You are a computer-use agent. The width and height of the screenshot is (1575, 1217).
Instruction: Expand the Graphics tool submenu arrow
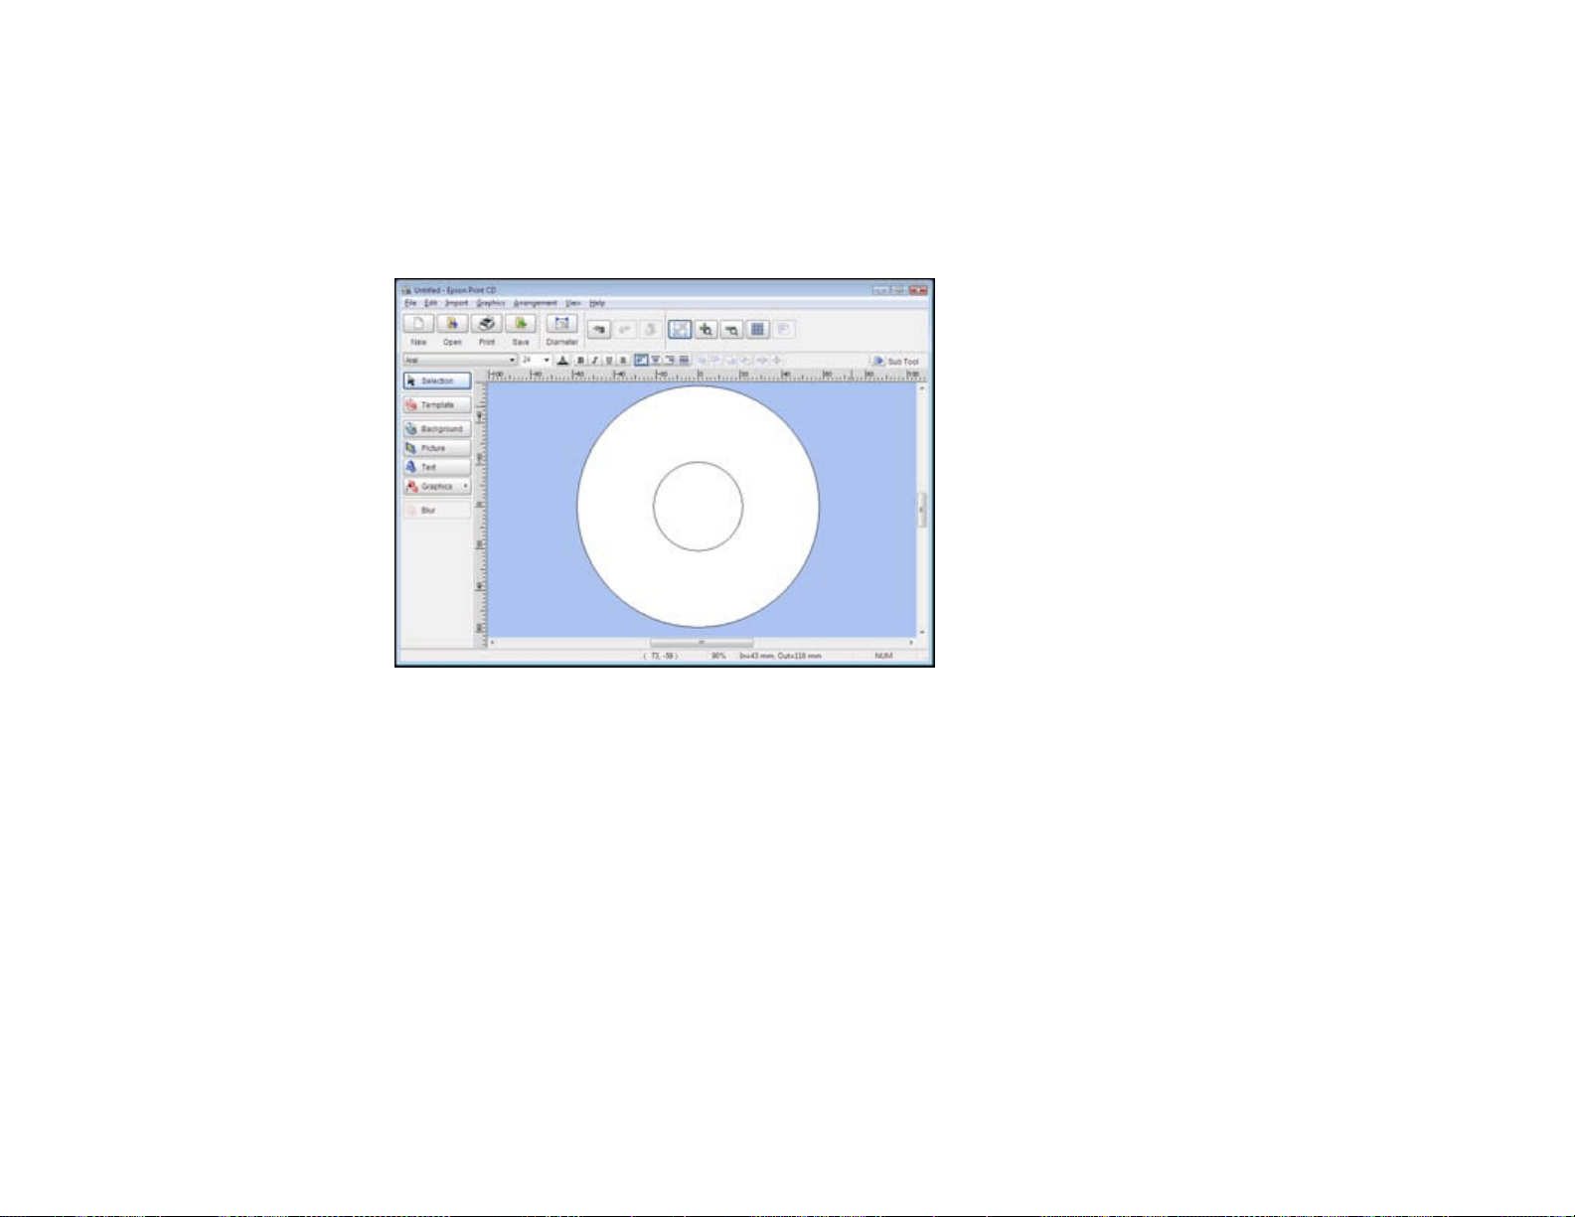click(x=465, y=486)
